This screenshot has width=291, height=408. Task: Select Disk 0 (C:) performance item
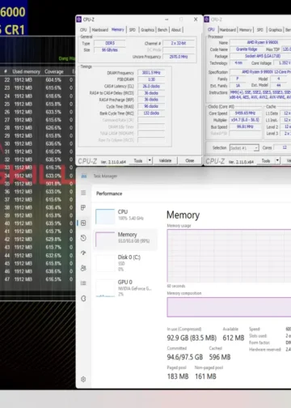coord(125,263)
